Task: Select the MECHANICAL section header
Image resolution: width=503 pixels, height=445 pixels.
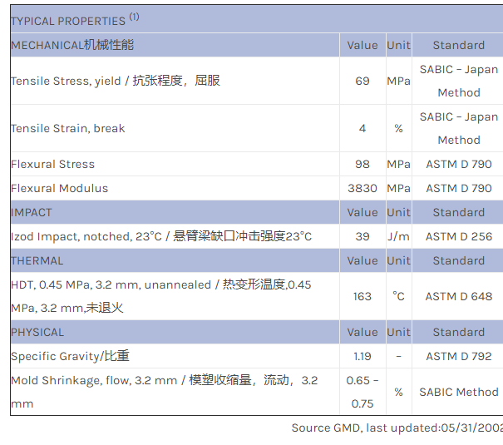Action: pos(72,45)
